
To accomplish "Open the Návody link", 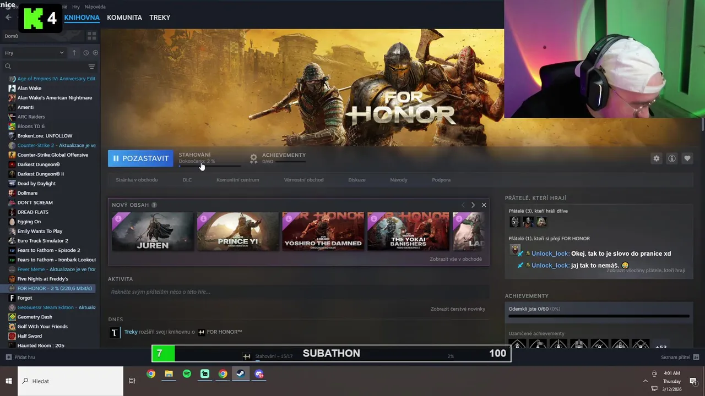I will click(x=399, y=180).
